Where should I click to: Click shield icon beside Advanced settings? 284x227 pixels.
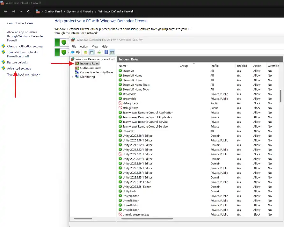click(x=3, y=68)
